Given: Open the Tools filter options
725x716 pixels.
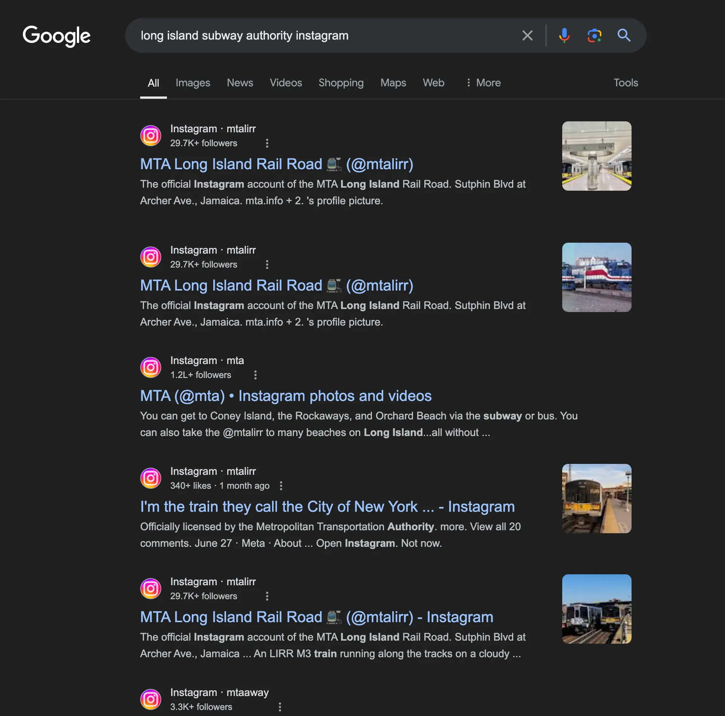Looking at the screenshot, I should click(x=626, y=83).
